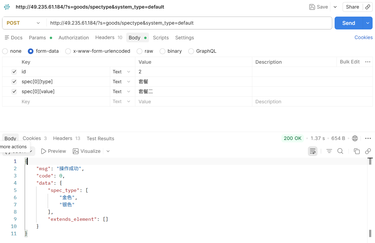The height and width of the screenshot is (243, 375).
Task: Open the Scripts tab
Action: 161,38
